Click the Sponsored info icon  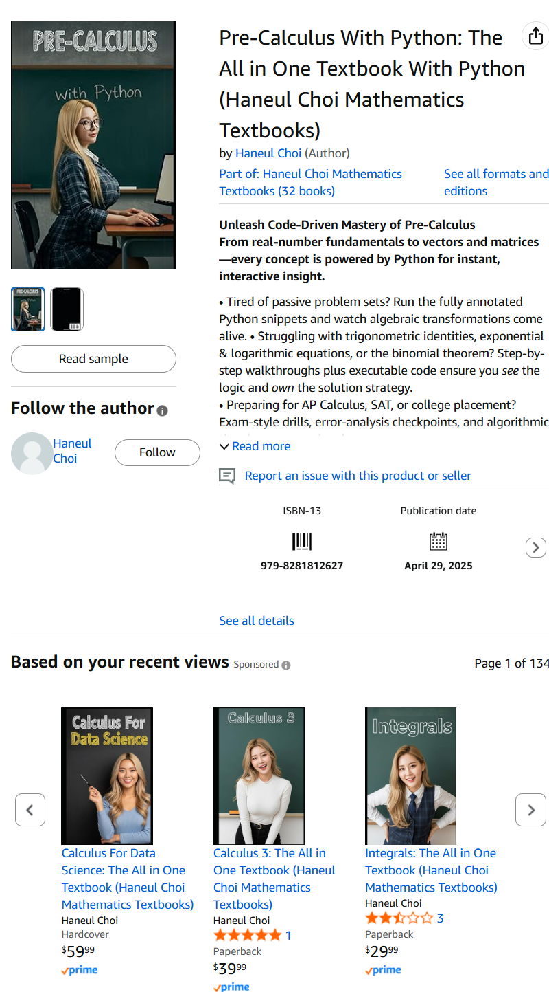pos(286,665)
